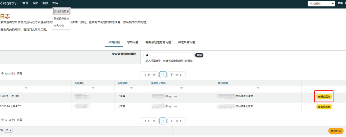Click 查看或回复 for the 12:06:26 case
The image size is (346, 137).
click(x=324, y=107)
